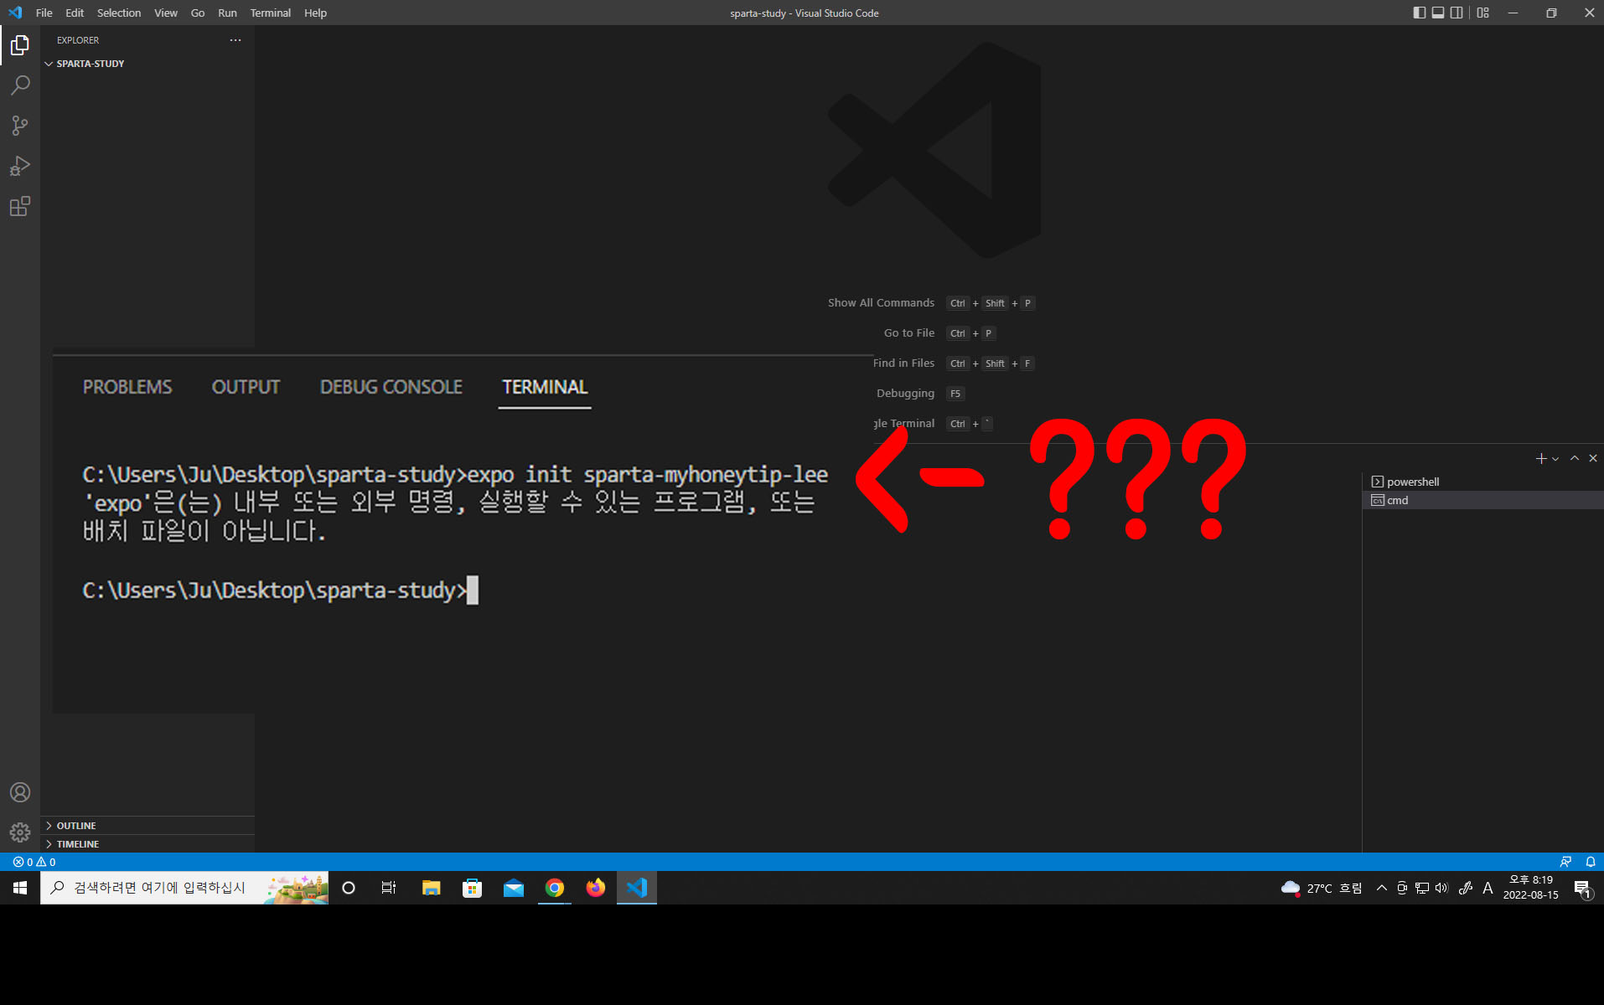Open the Selection menu
The height and width of the screenshot is (1005, 1604).
coord(119,13)
